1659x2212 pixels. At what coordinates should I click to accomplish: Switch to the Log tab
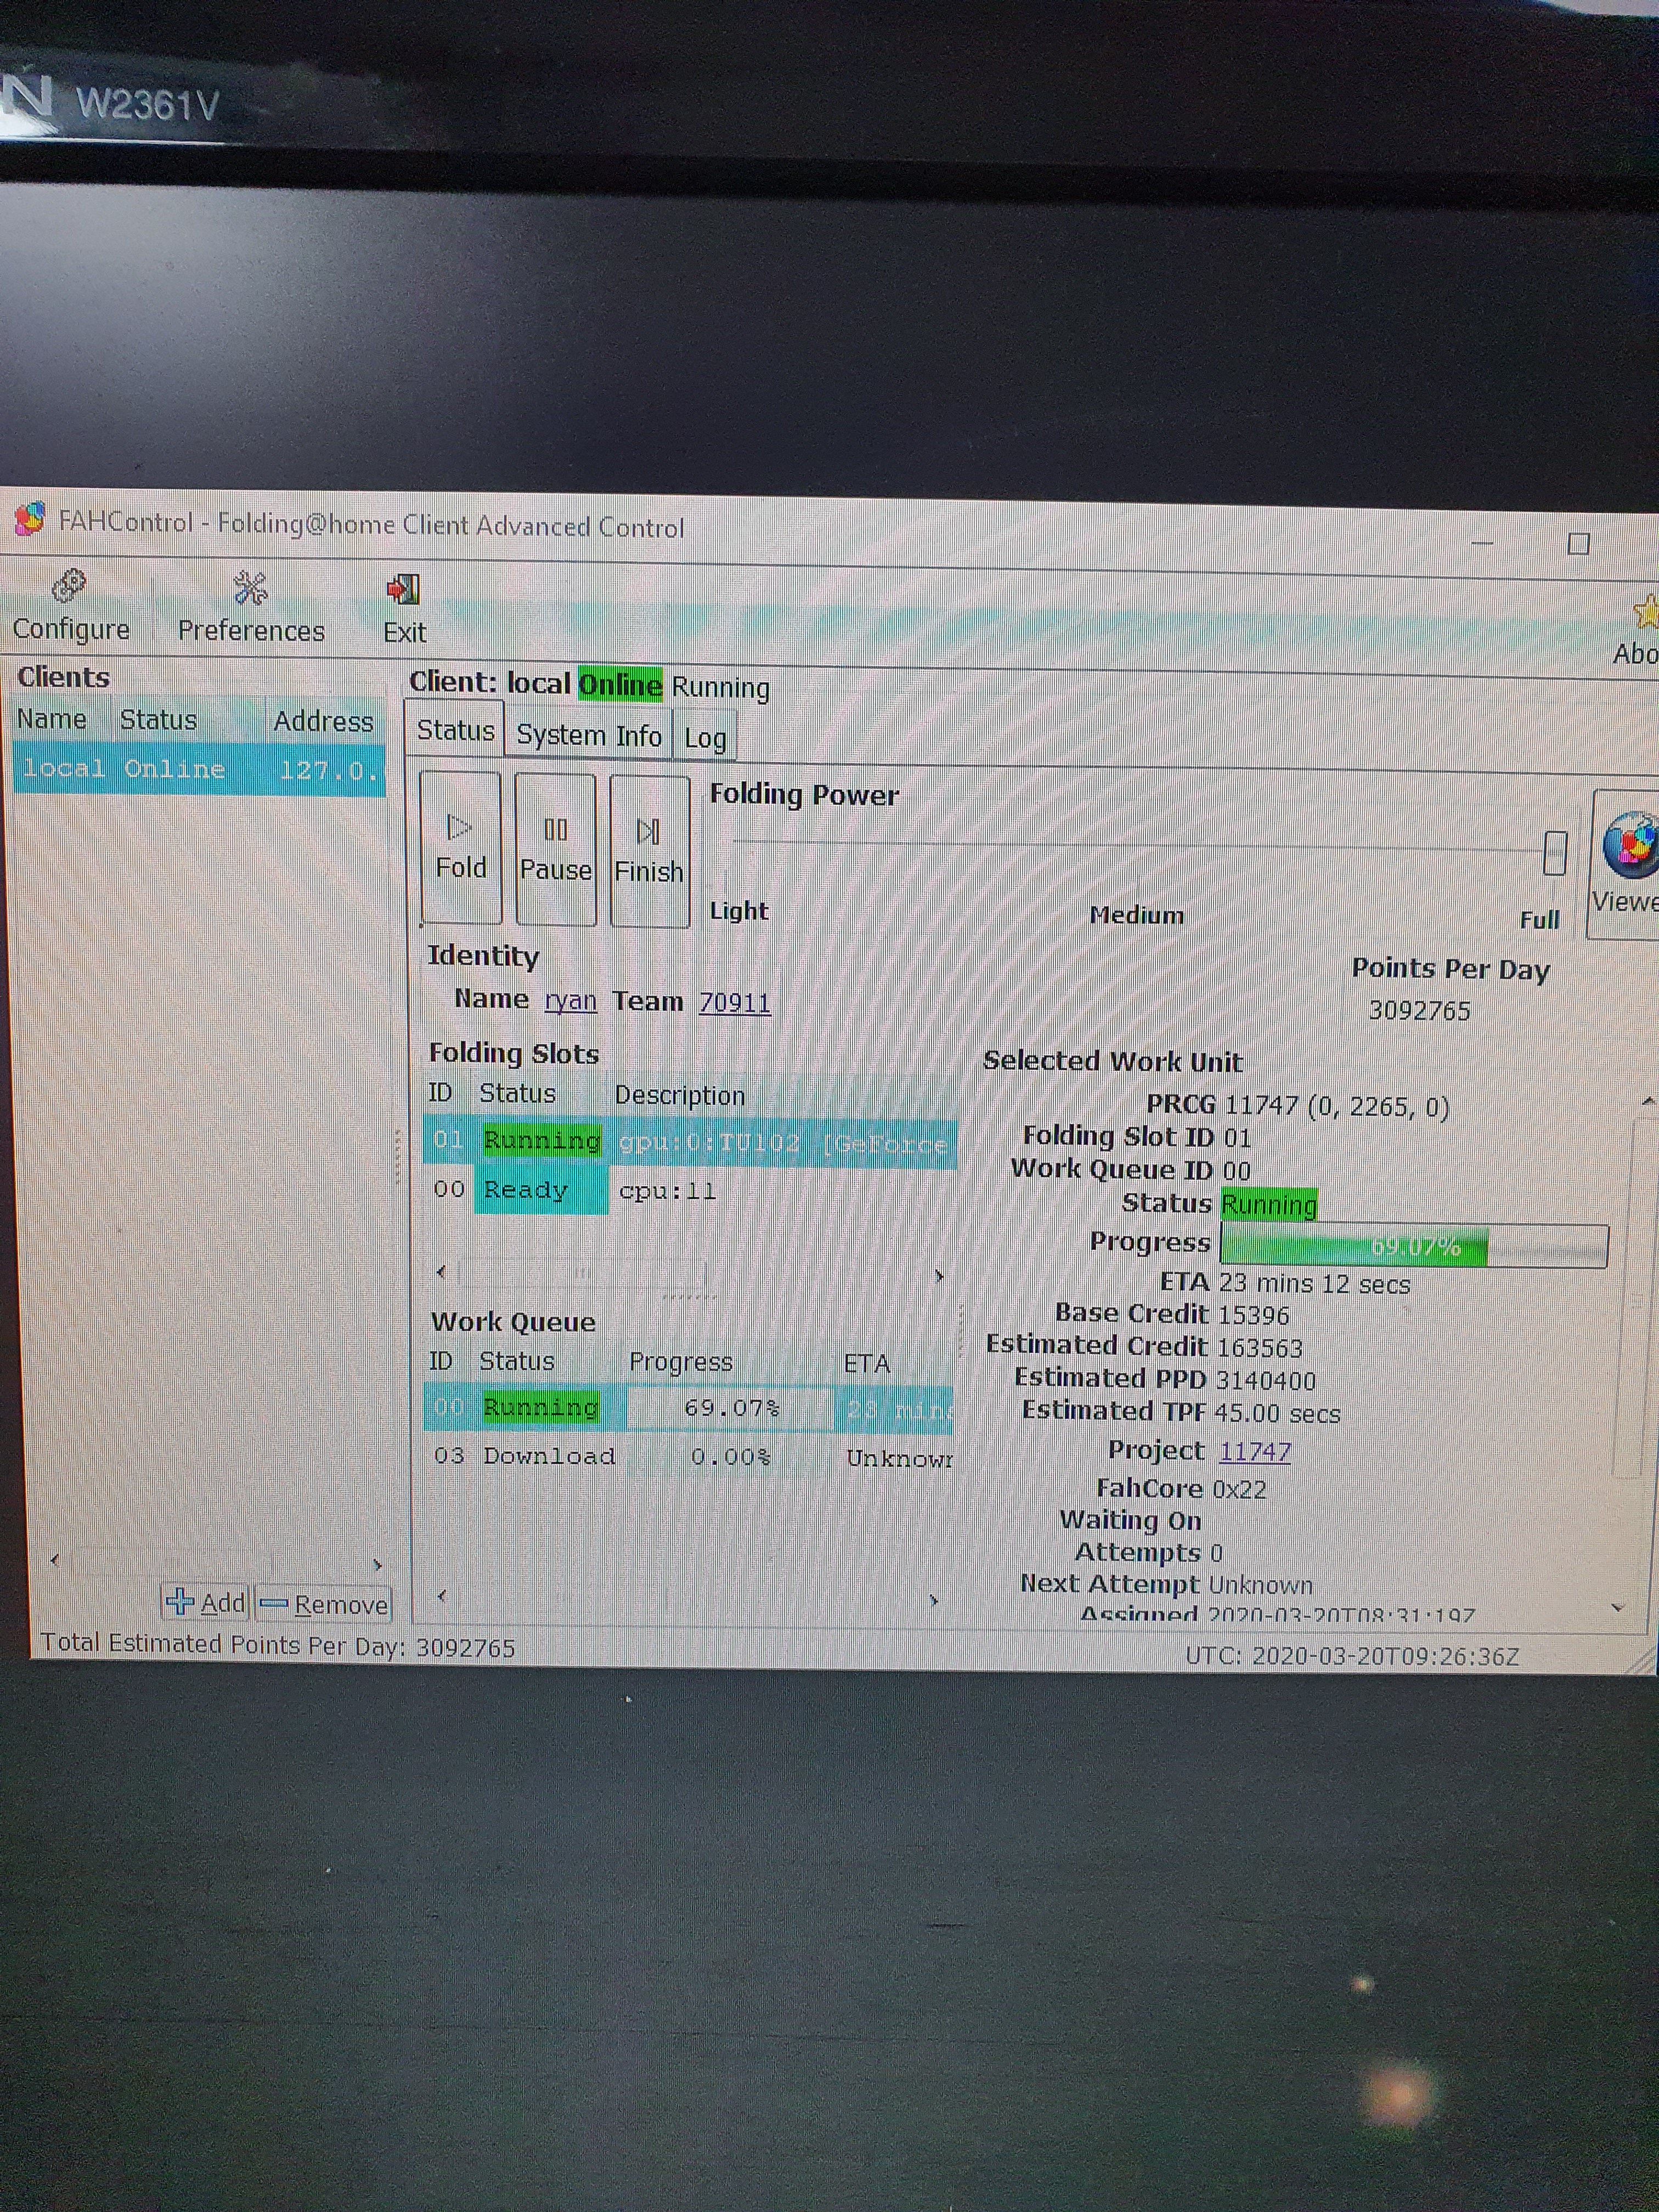705,738
